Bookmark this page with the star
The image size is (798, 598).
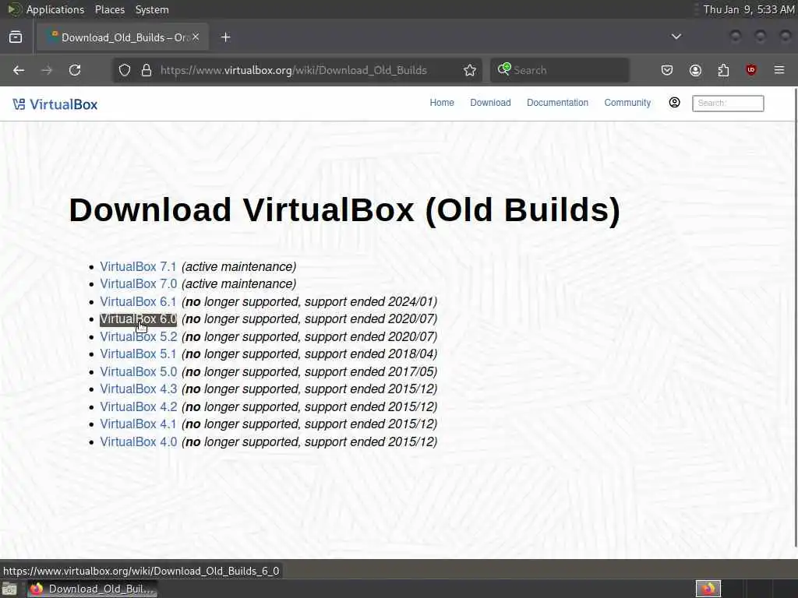point(470,70)
